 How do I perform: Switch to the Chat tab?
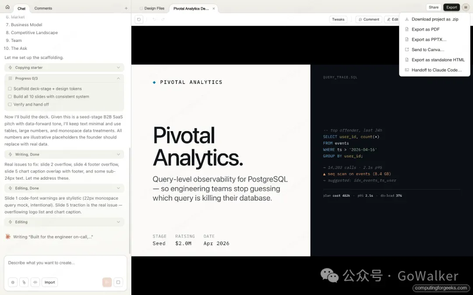[21, 8]
